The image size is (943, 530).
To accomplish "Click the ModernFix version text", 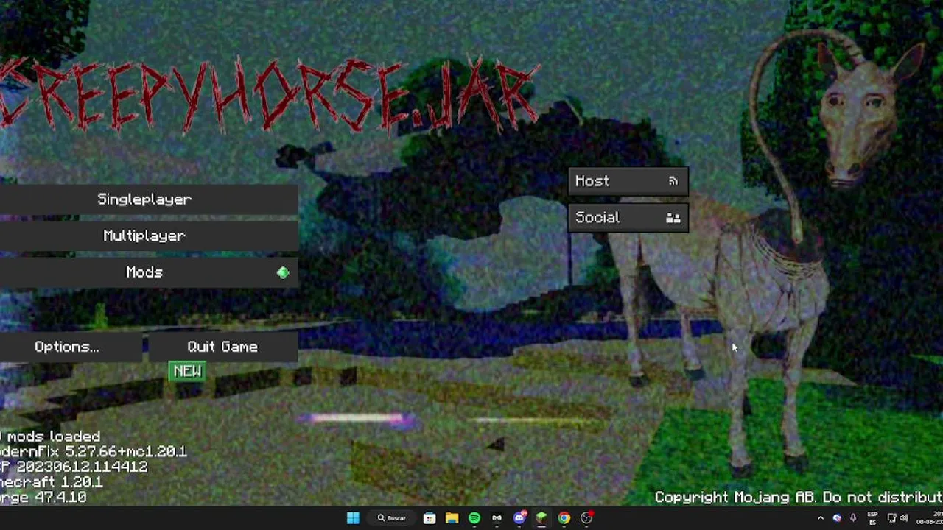I will tap(94, 451).
